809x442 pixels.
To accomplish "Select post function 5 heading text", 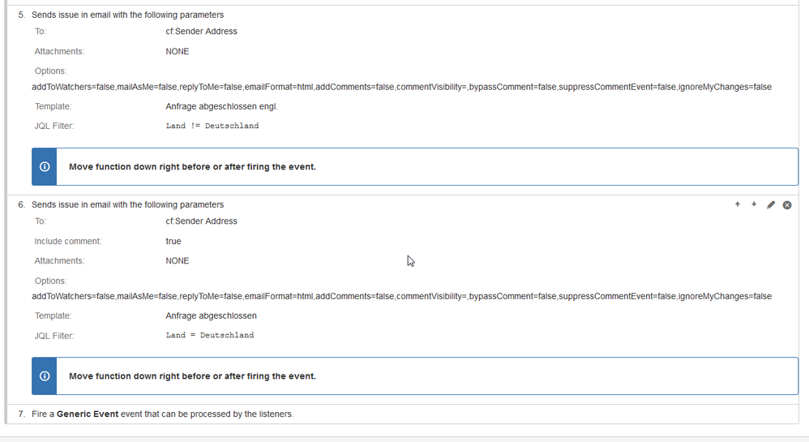I will [x=127, y=15].
